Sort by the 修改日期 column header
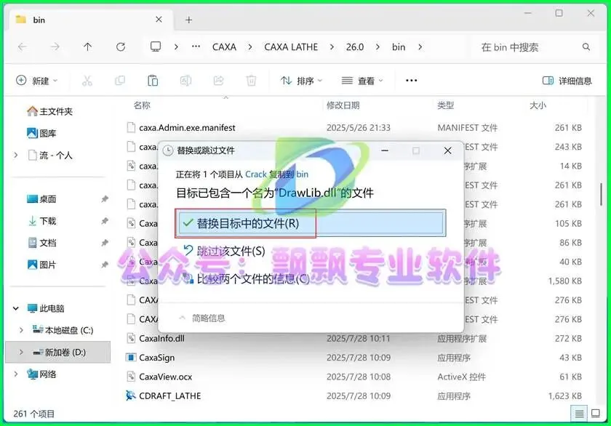The height and width of the screenshot is (426, 611). [343, 105]
